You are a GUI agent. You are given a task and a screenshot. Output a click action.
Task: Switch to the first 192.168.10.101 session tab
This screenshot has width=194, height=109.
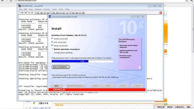26,13
